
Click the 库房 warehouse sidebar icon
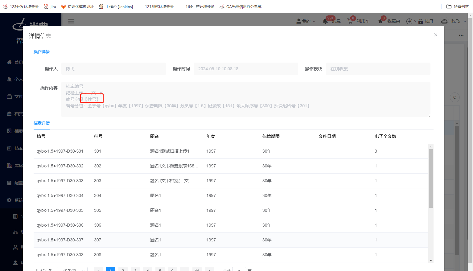pos(9,166)
